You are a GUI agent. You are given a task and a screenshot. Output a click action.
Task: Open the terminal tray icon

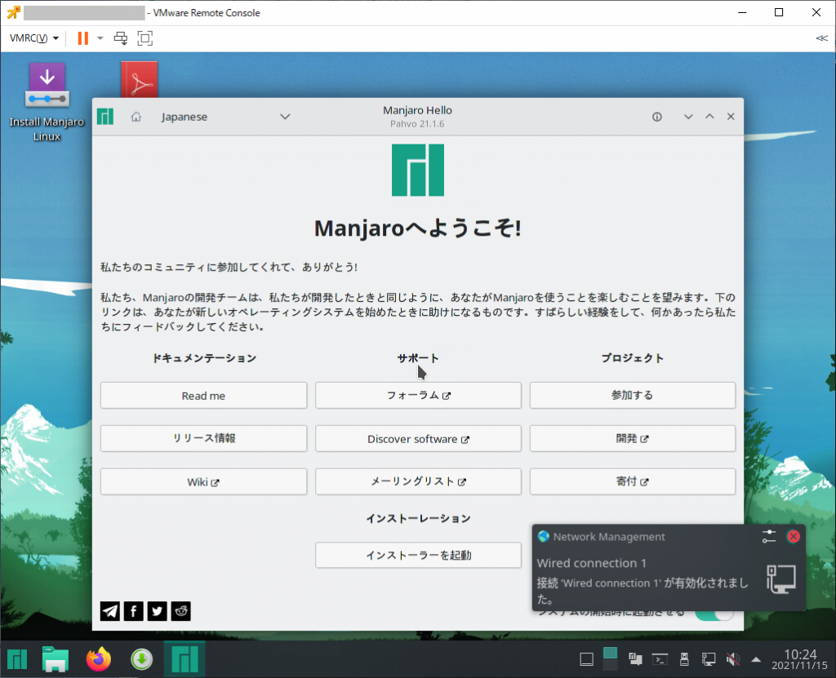pos(660,660)
